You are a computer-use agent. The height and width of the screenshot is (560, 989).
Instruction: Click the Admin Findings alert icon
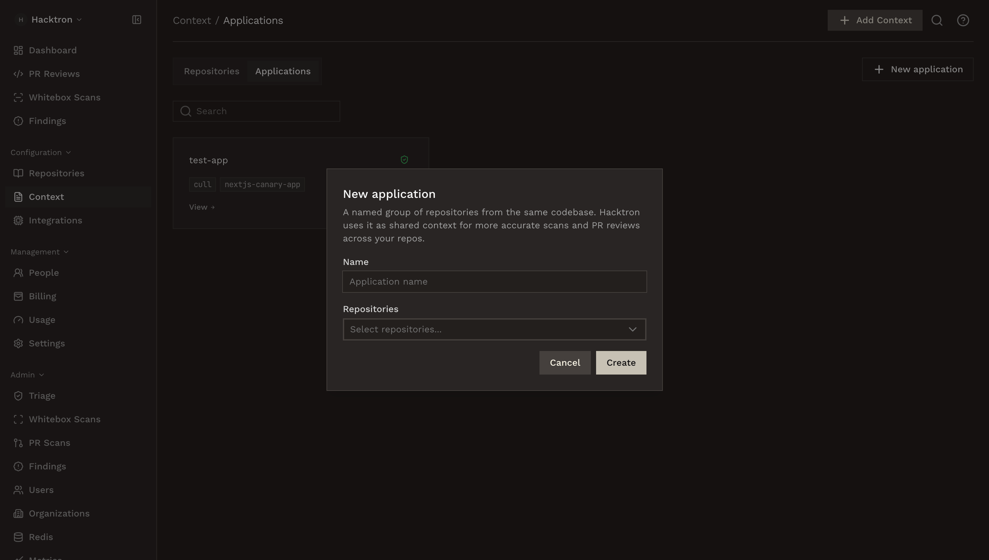(x=18, y=466)
